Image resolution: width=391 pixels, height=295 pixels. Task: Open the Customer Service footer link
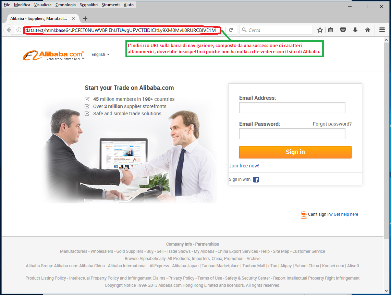tap(309, 251)
